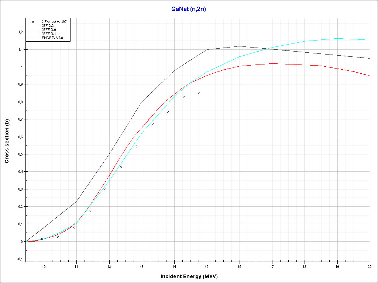Click the '1,2' tick label on y-axis
Screen dimensions: 378x283
pos(20,32)
